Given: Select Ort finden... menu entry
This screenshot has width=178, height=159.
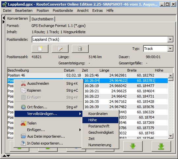Looking at the screenshot, I should (x=48, y=107).
